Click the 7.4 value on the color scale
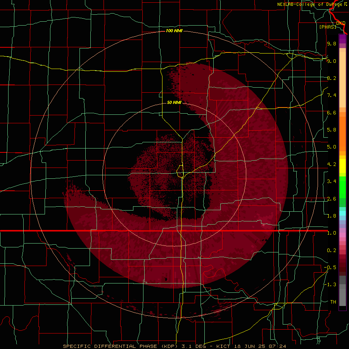The image size is (349, 349). click(332, 95)
